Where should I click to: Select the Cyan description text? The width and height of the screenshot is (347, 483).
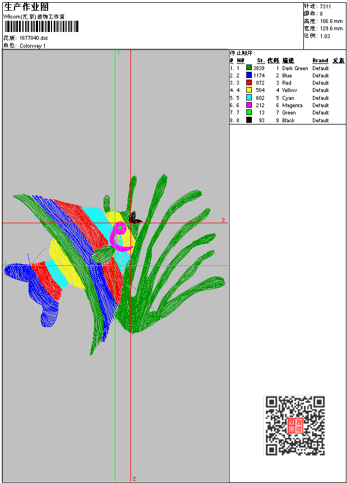click(x=288, y=98)
